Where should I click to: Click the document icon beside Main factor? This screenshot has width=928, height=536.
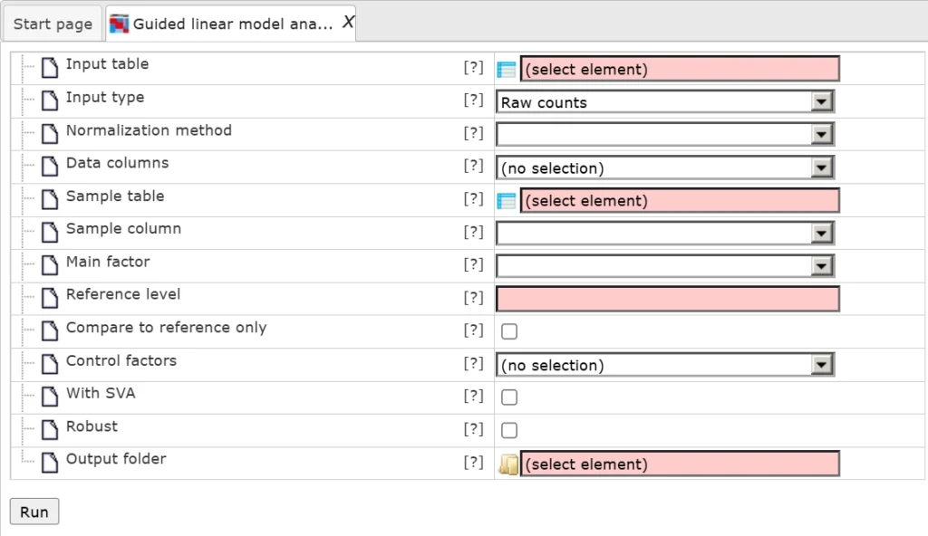[51, 264]
